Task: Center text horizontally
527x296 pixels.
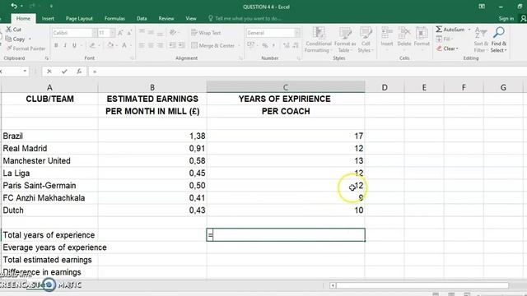Action: [x=152, y=45]
